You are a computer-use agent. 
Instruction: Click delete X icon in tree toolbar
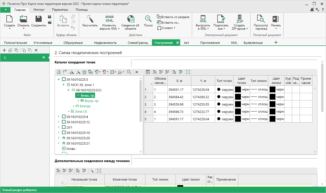(x=136, y=72)
